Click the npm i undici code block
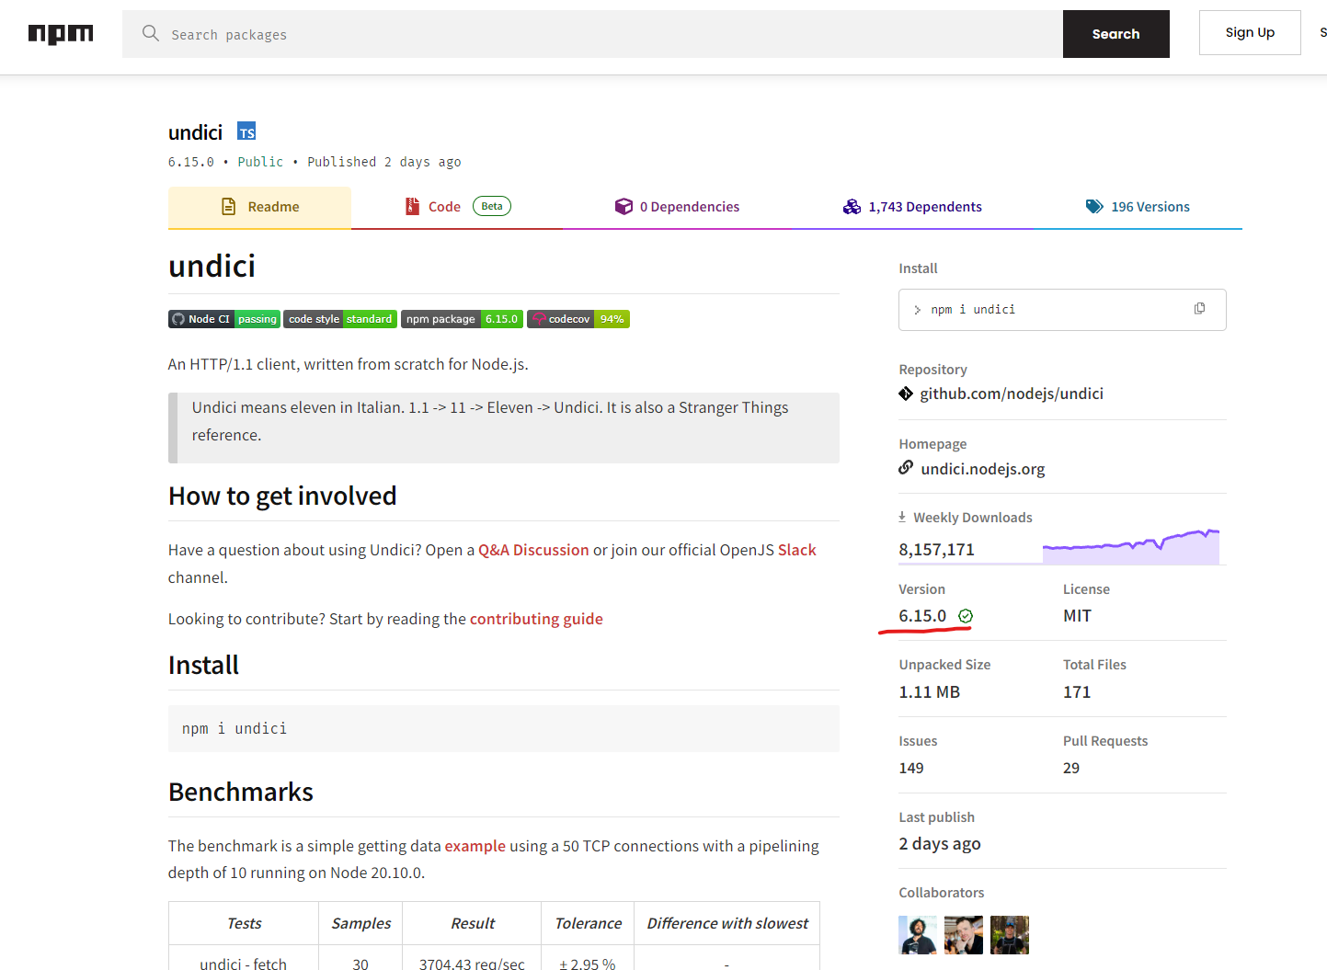 click(x=504, y=728)
